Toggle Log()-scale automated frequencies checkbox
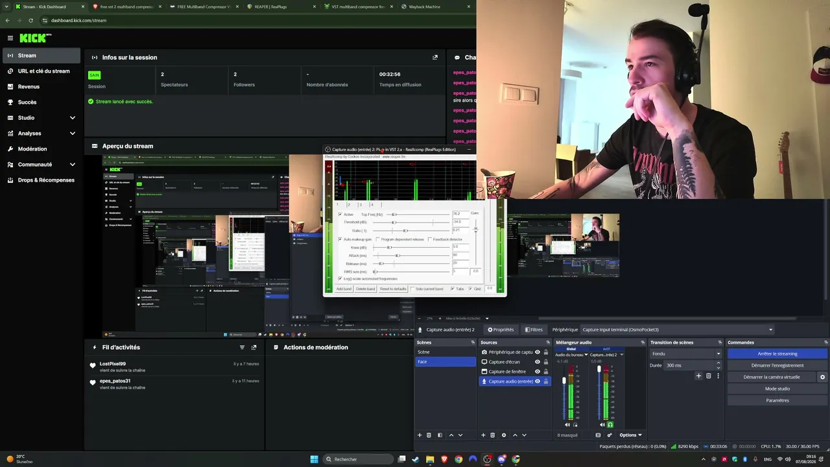The image size is (830, 467). pyautogui.click(x=340, y=279)
